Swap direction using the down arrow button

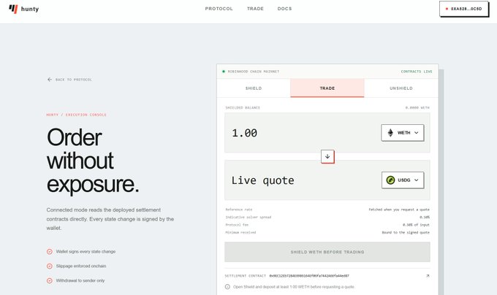(x=327, y=156)
